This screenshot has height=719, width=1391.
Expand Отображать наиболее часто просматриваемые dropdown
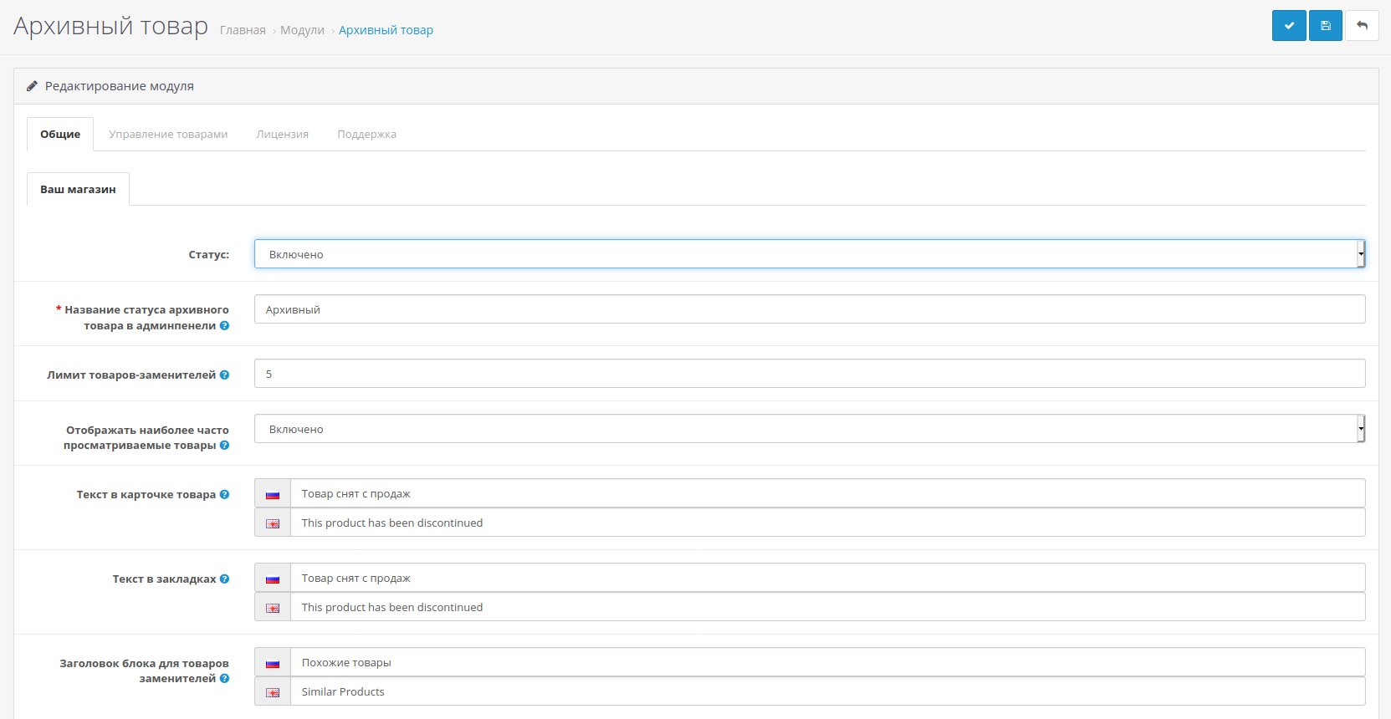tap(809, 429)
